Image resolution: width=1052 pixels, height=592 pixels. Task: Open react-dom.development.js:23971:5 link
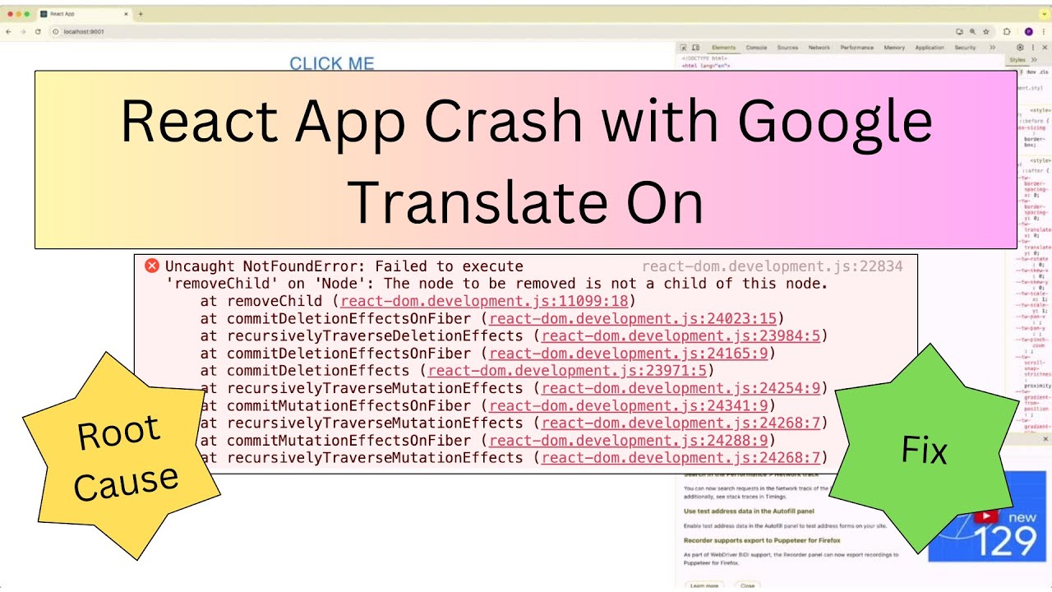click(567, 370)
